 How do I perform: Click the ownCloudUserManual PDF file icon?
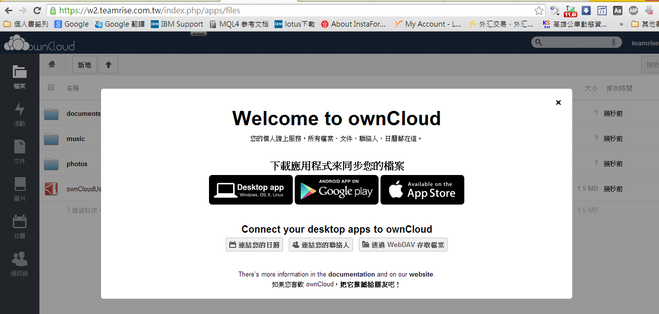click(x=51, y=189)
